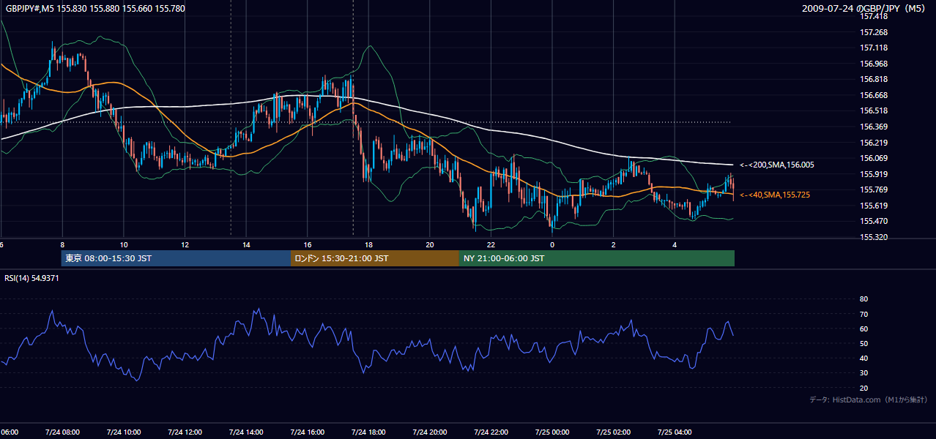The width and height of the screenshot is (936, 439).
Task: Click the hour tick 14 under the price chart
Action: coord(246,244)
